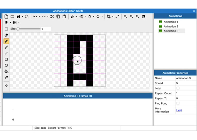Image resolution: width=197 pixels, height=140 pixels.
Task: Click the Size value input field
Action: 46,29
